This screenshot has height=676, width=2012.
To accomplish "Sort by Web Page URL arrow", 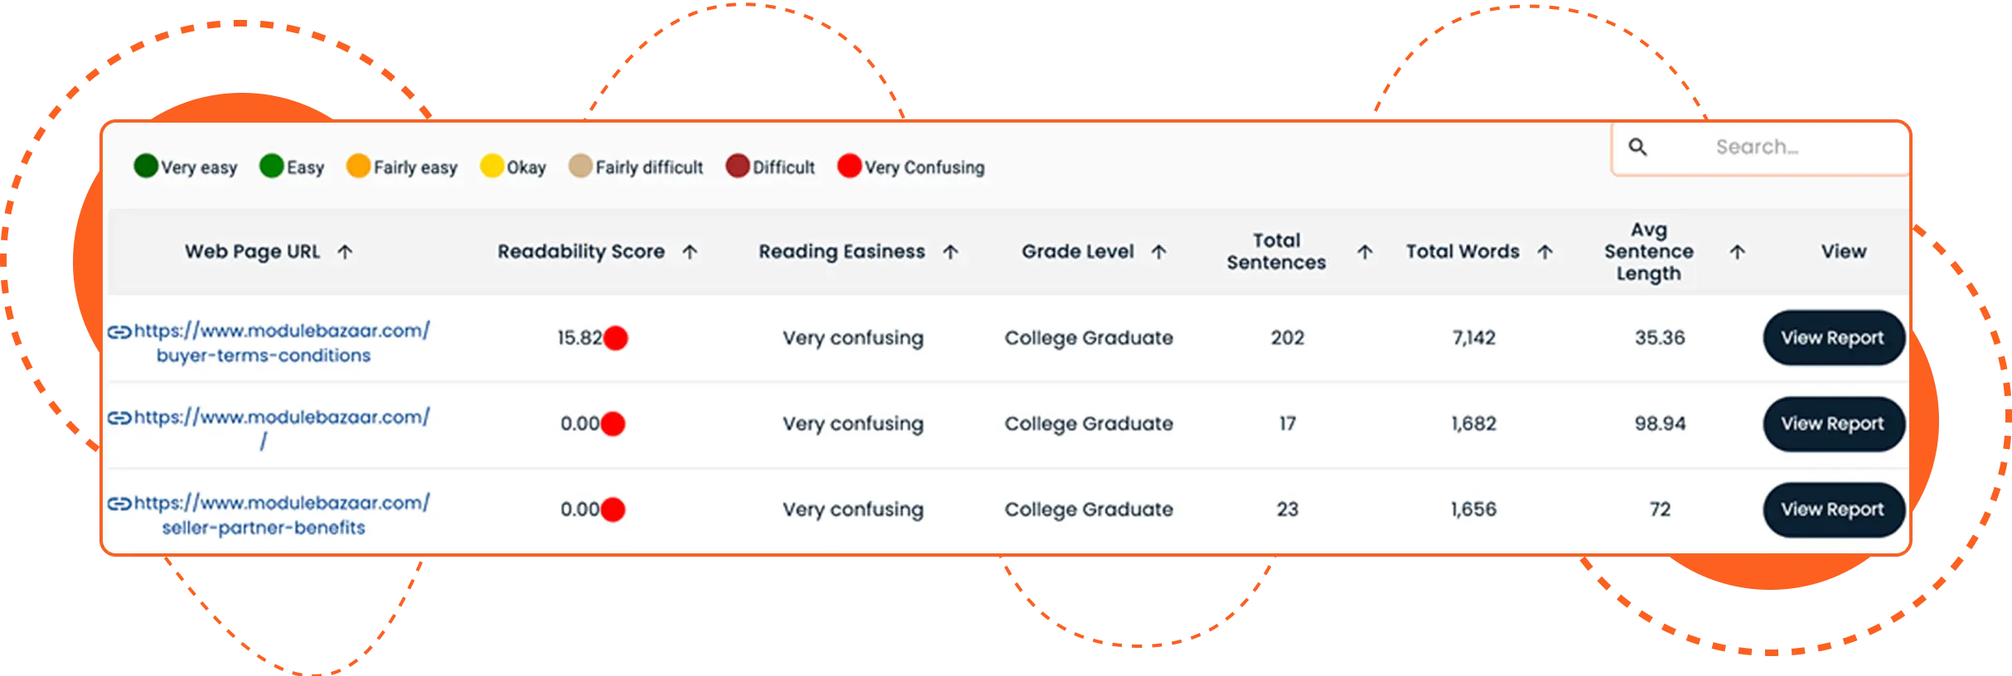I will [x=346, y=252].
